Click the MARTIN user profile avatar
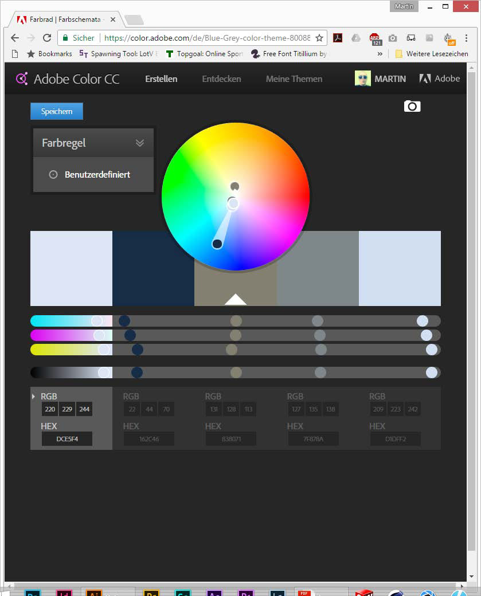Screen dimensions: 481x596 point(363,79)
